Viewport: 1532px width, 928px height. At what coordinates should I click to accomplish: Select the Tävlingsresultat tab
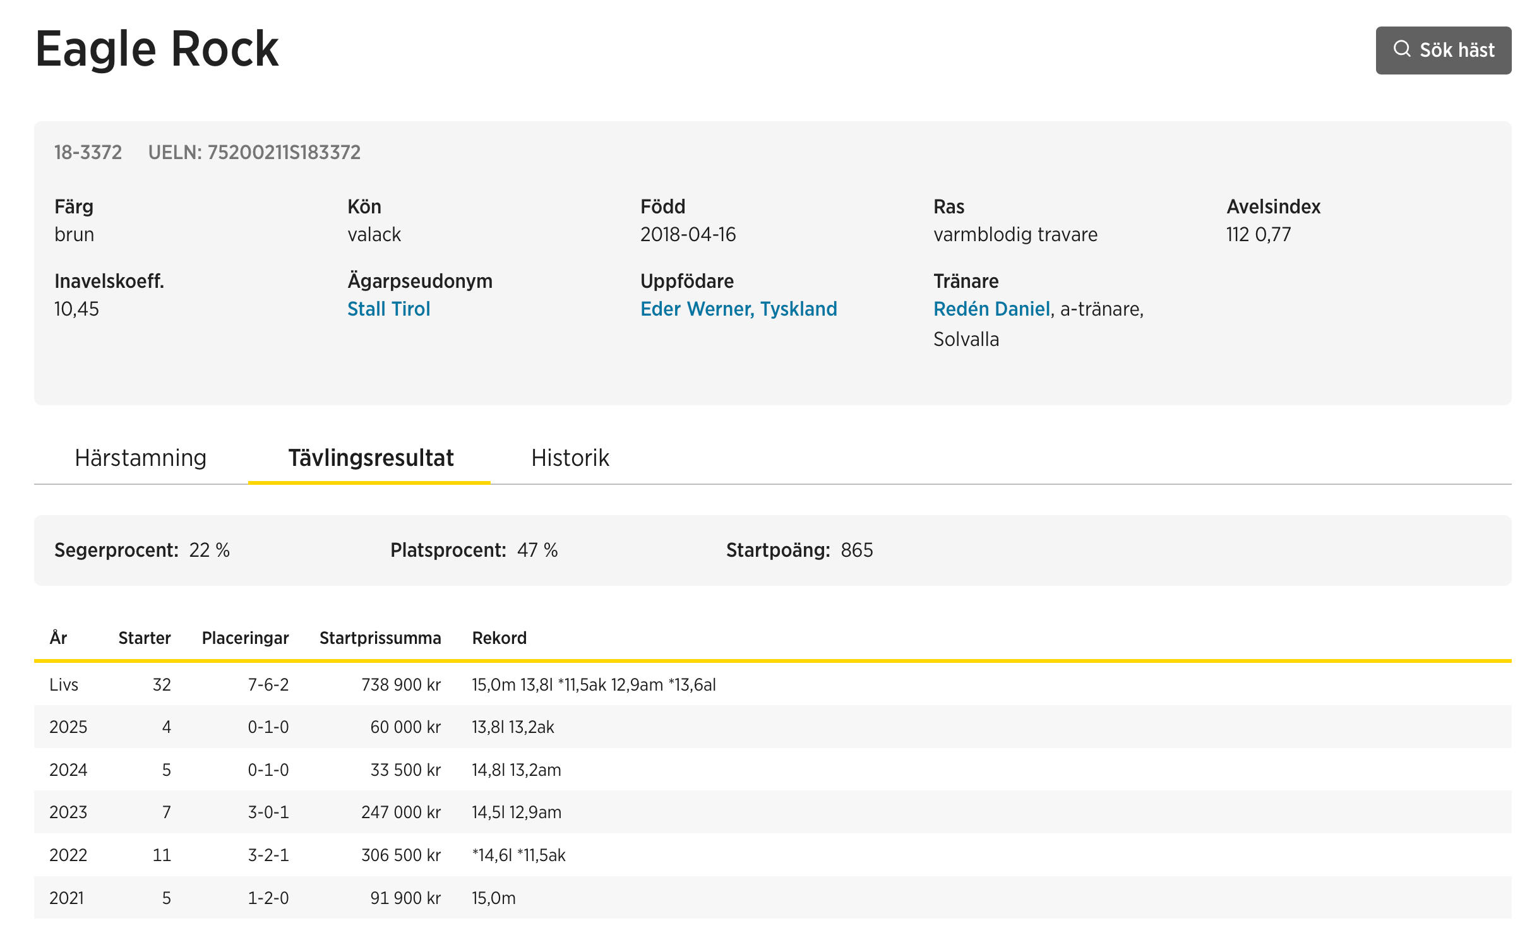pyautogui.click(x=370, y=458)
